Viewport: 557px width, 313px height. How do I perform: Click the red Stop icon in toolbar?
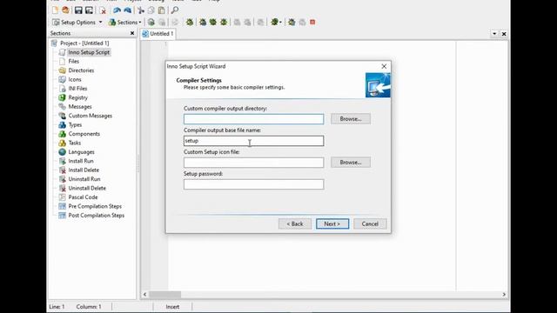312,22
